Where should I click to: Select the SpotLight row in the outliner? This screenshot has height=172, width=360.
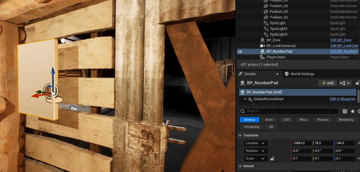tap(298, 23)
